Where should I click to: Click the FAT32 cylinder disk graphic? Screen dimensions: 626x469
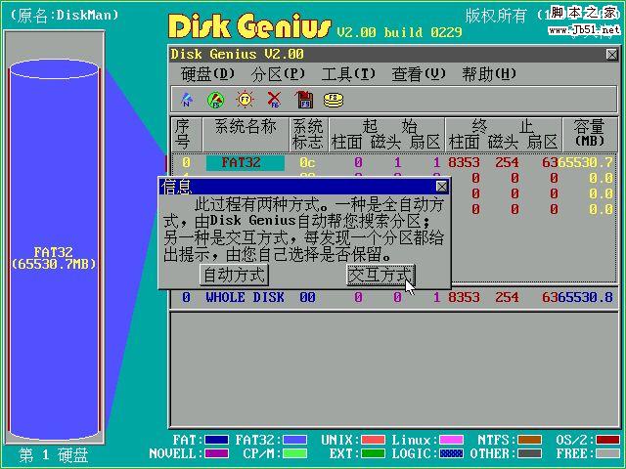pyautogui.click(x=54, y=254)
